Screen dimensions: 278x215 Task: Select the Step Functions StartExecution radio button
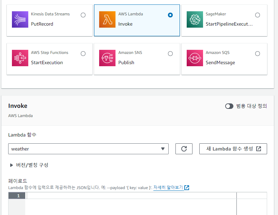(x=83, y=54)
